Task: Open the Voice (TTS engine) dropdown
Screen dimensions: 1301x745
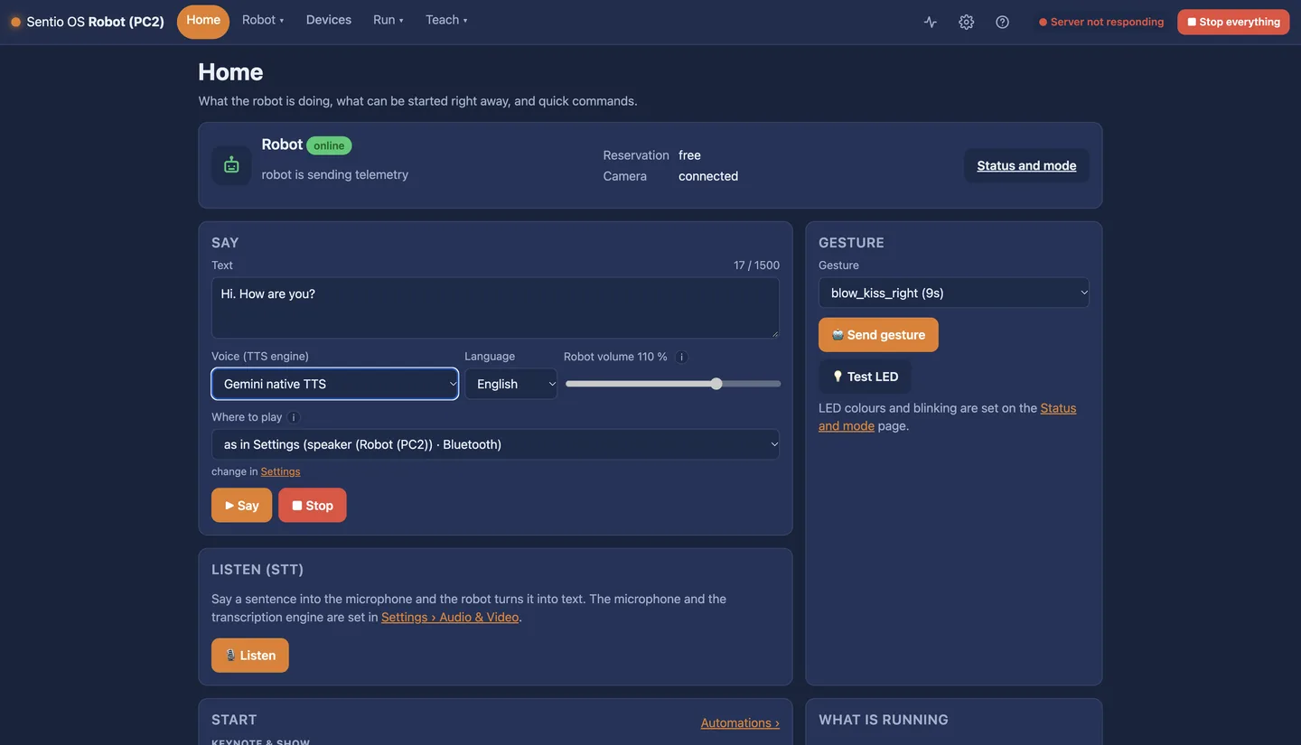Action: pyautogui.click(x=335, y=384)
